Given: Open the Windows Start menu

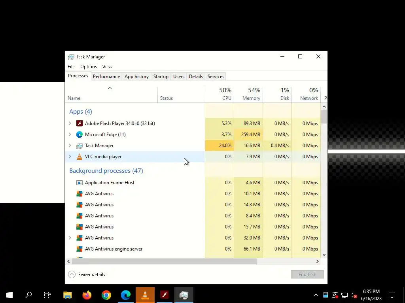Looking at the screenshot, I should click(x=9, y=295).
